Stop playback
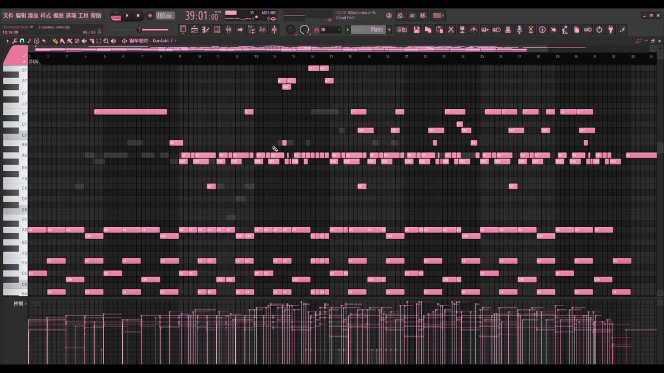This screenshot has width=664, height=373. tap(138, 16)
